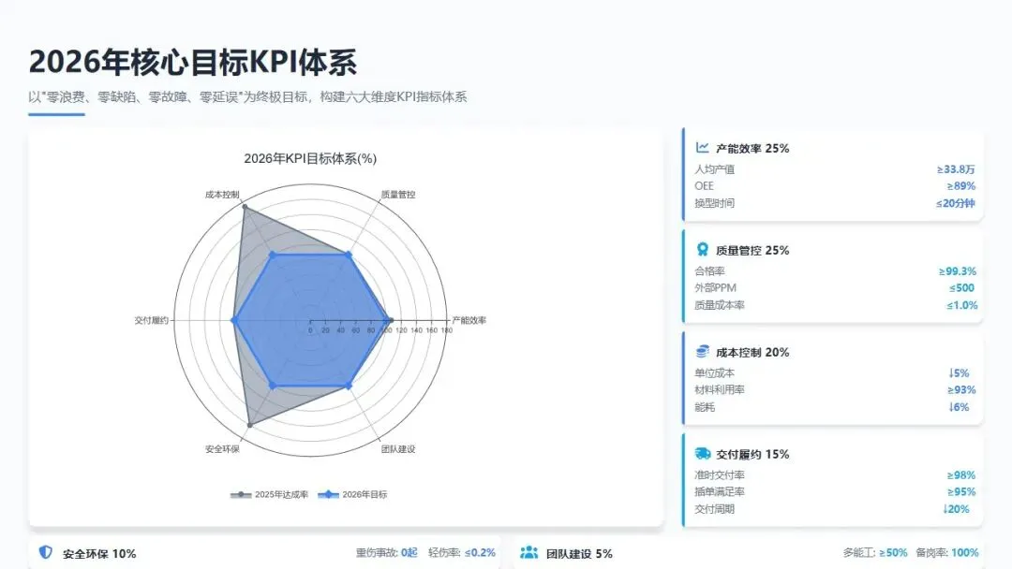Select the 安全环保 radar axis label

[x=222, y=448]
